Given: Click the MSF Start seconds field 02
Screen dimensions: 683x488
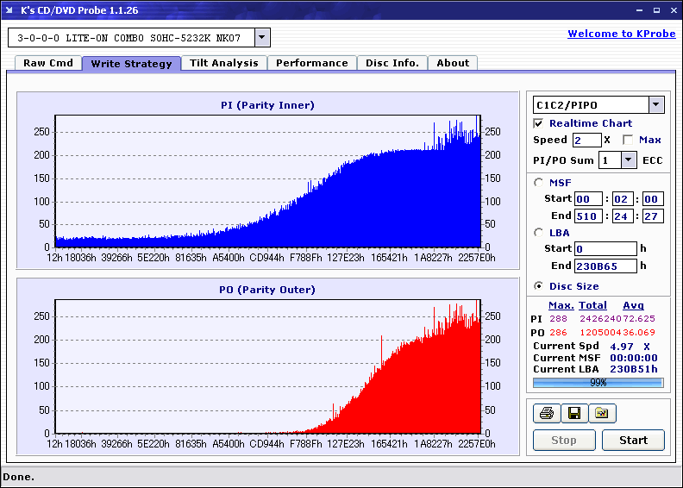Looking at the screenshot, I should [x=622, y=199].
